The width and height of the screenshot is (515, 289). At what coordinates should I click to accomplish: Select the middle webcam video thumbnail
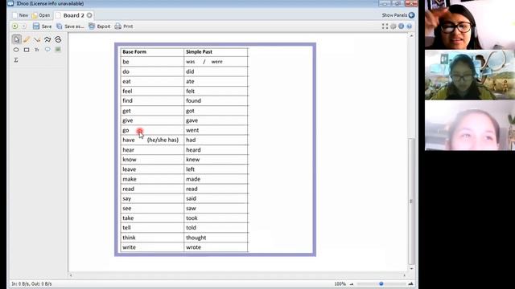pos(470,75)
